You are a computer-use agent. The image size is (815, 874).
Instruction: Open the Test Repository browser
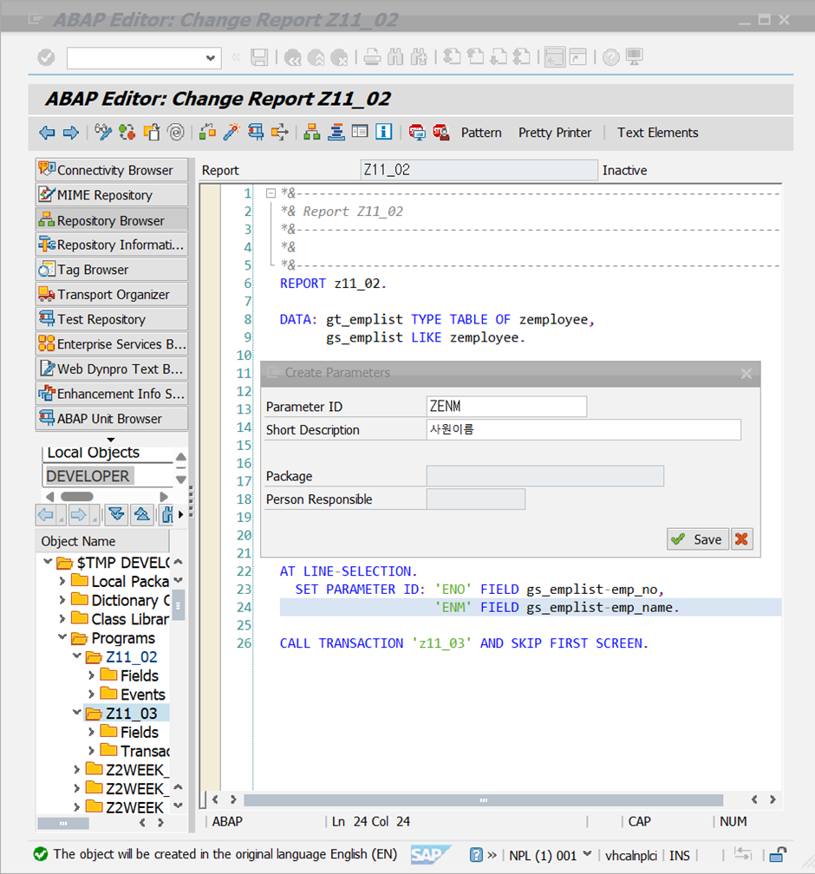coord(112,319)
